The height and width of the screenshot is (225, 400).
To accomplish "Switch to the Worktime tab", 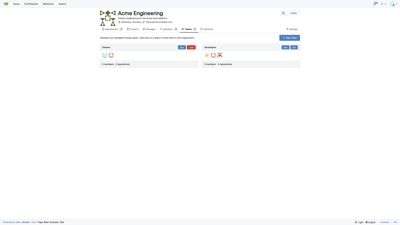I will (207, 29).
